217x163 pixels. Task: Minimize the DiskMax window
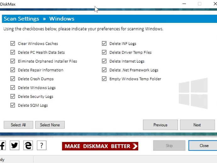(184, 4)
